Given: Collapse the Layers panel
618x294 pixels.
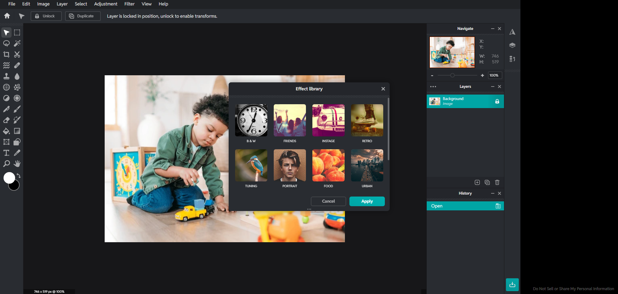Looking at the screenshot, I should 492,87.
